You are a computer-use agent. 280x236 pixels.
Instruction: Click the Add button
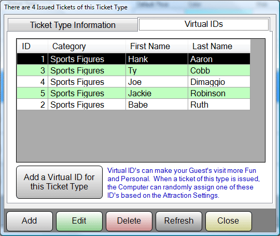[x=30, y=221]
